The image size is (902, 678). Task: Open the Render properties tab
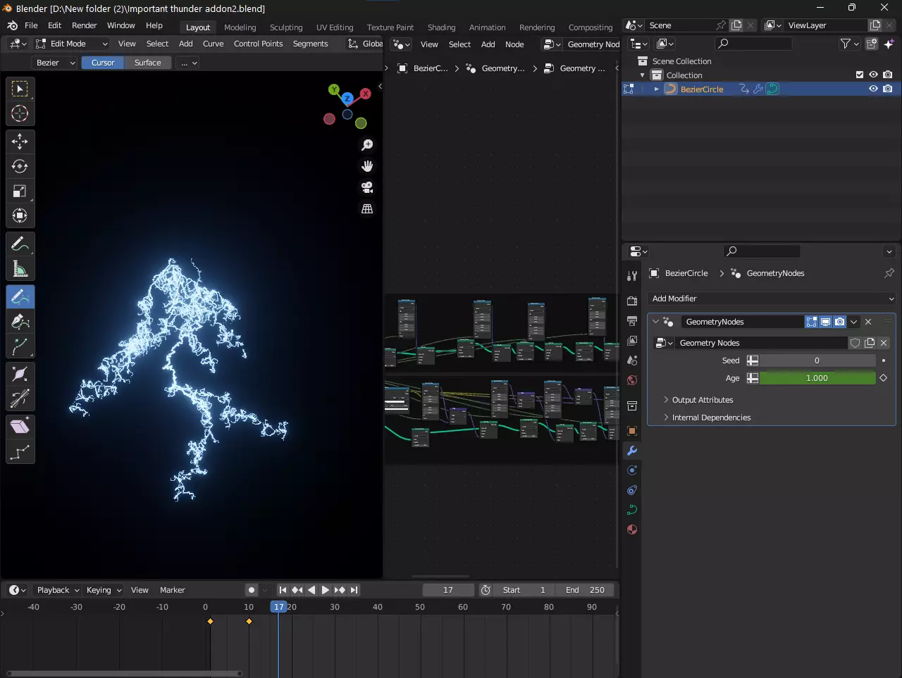click(x=632, y=301)
